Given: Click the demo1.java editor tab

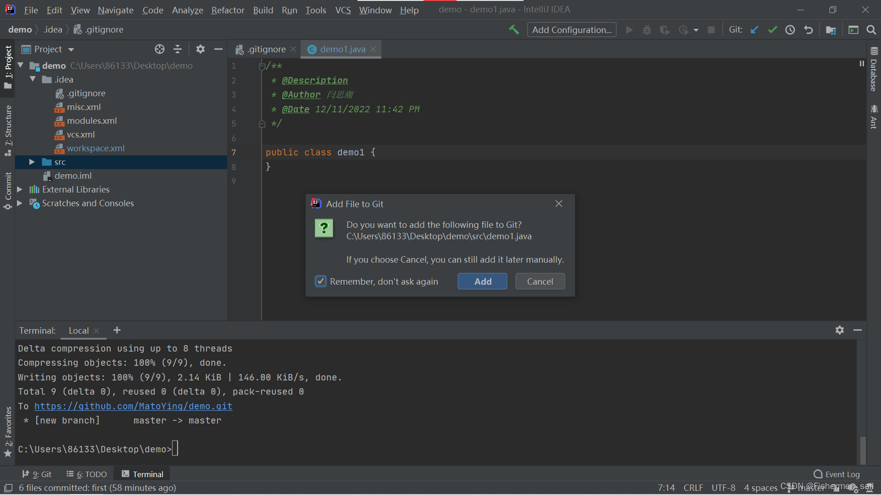Looking at the screenshot, I should coord(342,49).
